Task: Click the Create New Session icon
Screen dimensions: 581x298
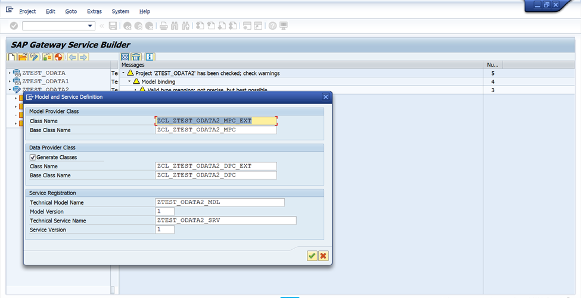Action: (x=247, y=26)
